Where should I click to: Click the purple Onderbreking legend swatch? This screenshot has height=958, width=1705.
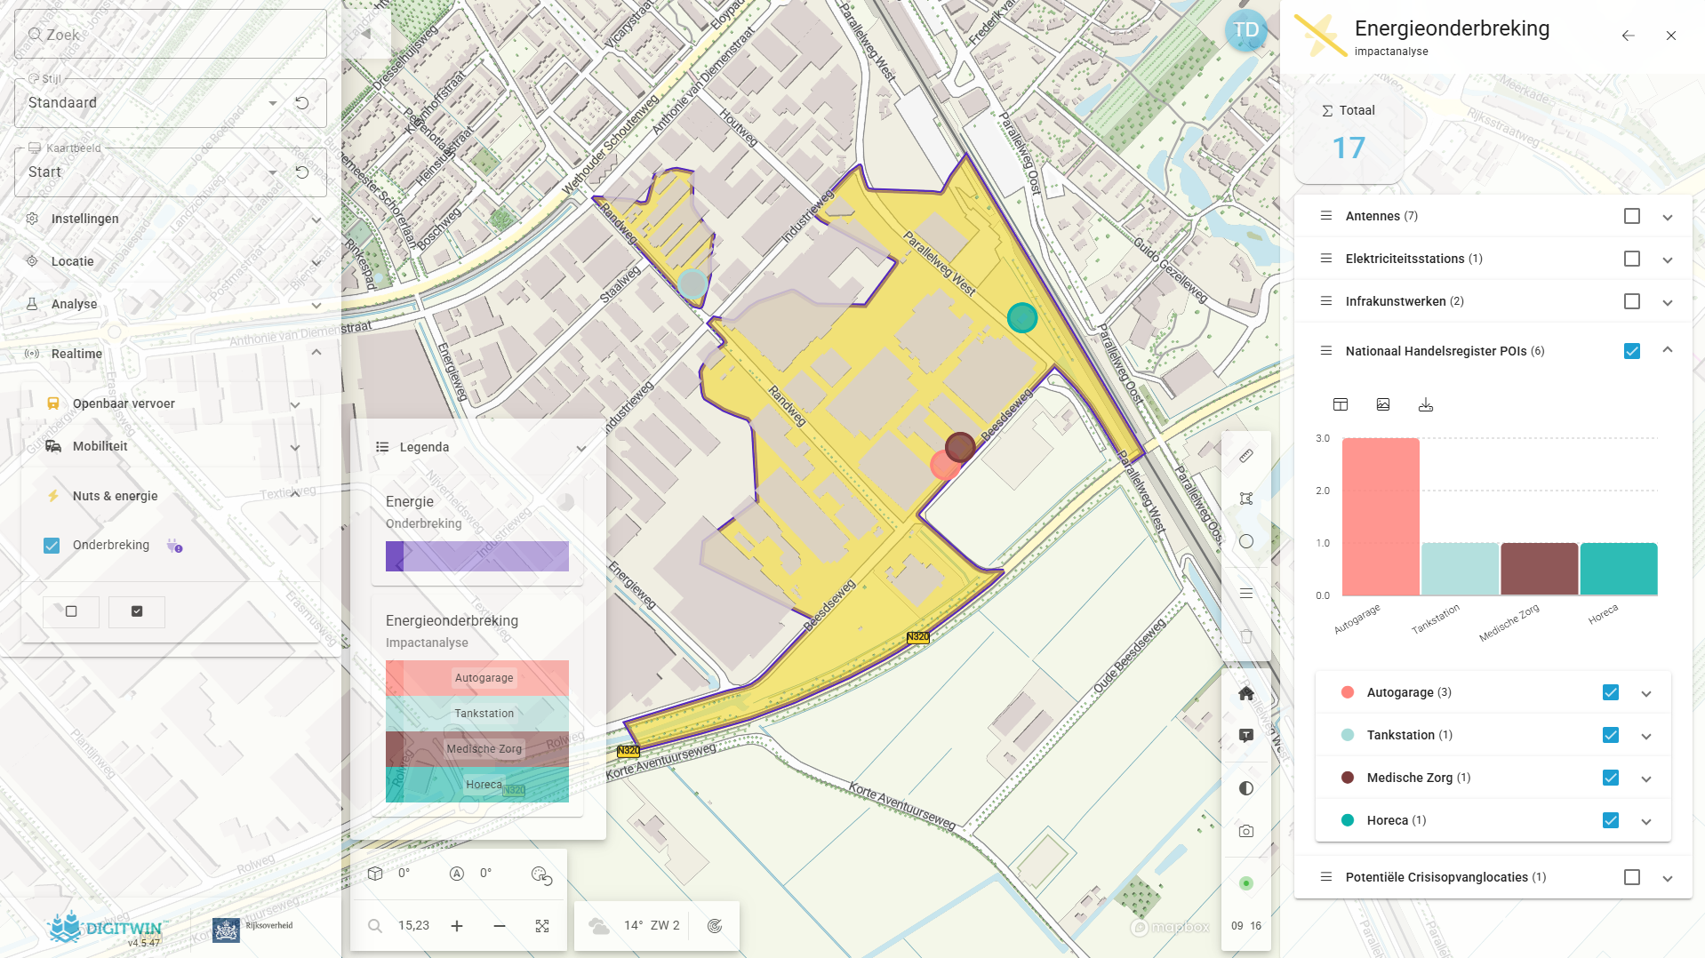coord(477,556)
